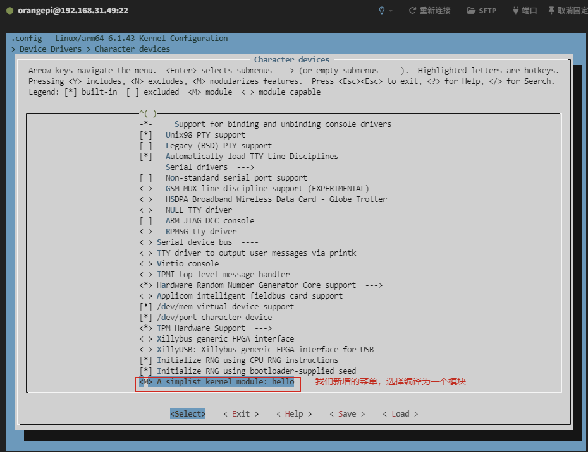Screen dimensions: 588x452
Task: Toggle Initialize RNG using CPU RNG instructions
Action: click(145, 360)
